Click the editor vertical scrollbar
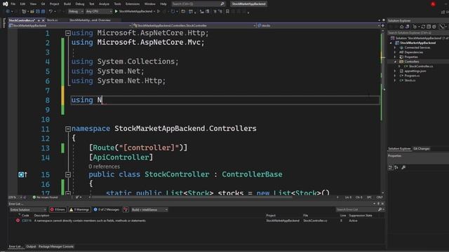This screenshot has height=252, width=449. [x=383, y=111]
